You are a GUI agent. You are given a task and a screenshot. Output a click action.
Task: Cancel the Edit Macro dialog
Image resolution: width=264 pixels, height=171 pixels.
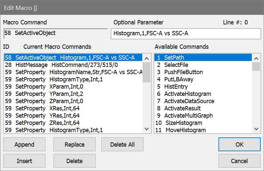239,161
